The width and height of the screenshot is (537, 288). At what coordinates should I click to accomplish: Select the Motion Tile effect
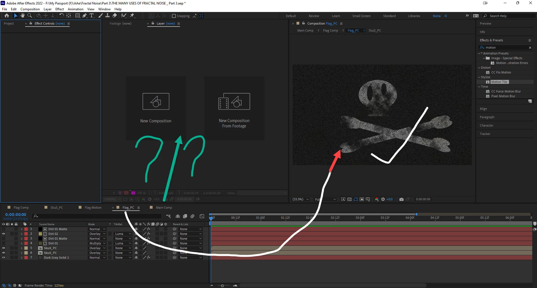coord(499,82)
